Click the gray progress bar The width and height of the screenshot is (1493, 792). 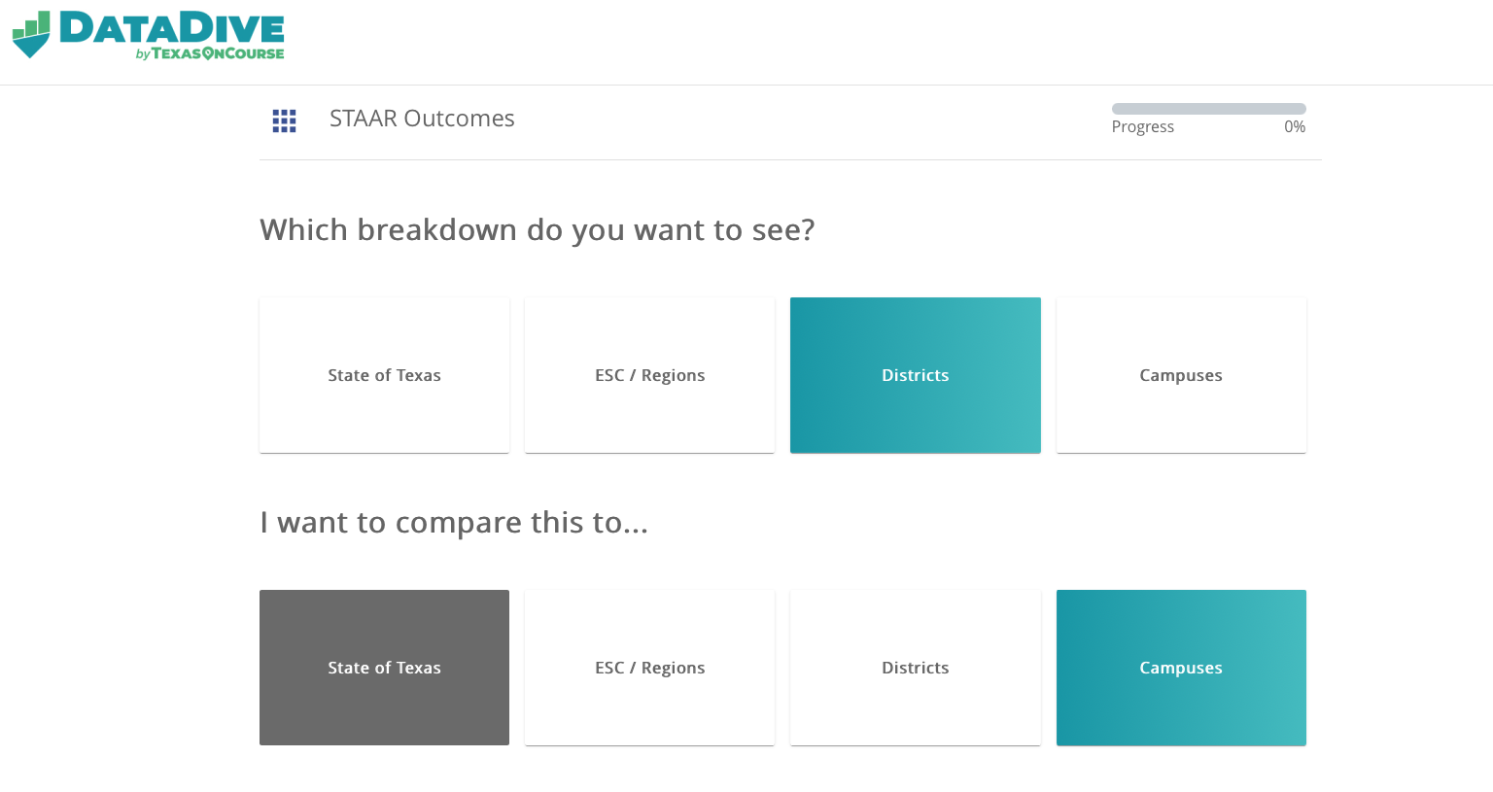pyautogui.click(x=1208, y=109)
